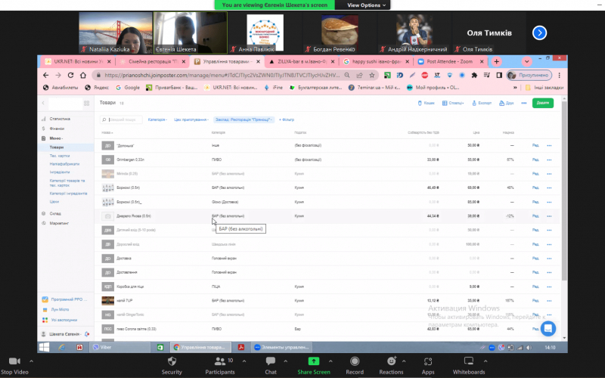Show hidden bookmarks with the double chevron

click(515, 88)
